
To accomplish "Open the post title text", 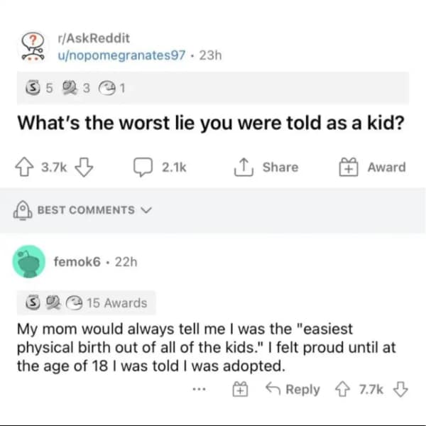I will point(211,124).
